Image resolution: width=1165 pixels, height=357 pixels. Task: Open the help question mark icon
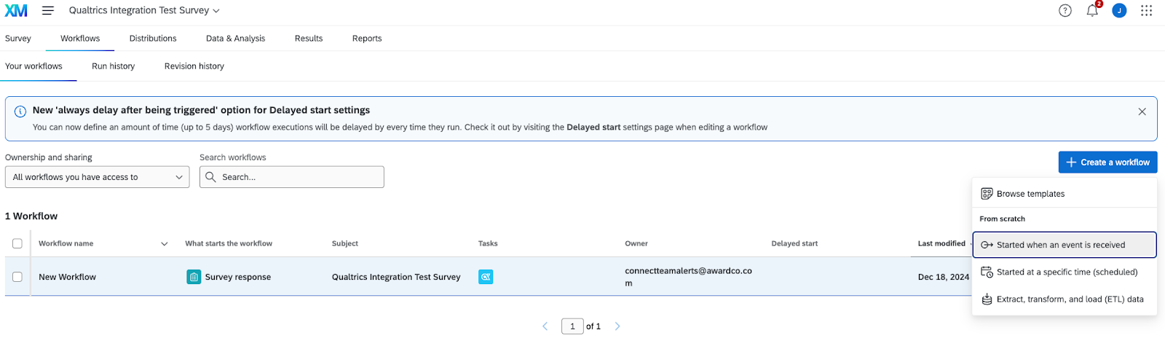[1065, 10]
